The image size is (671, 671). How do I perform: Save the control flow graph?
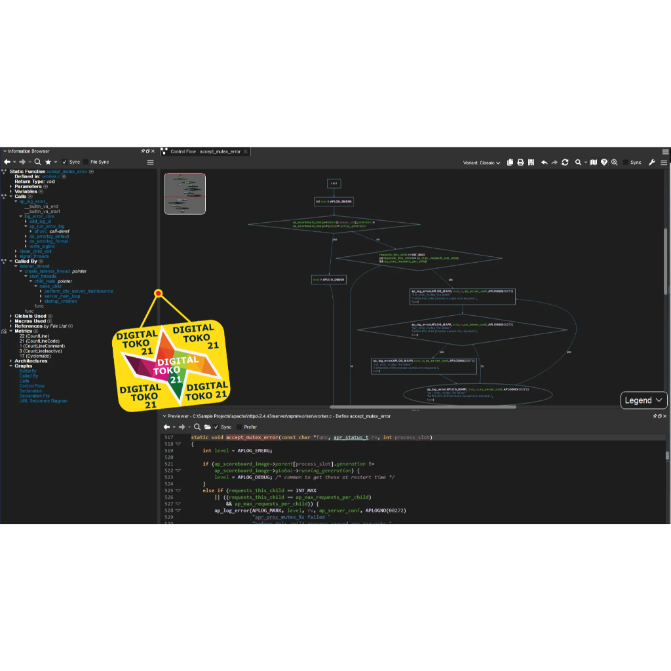point(531,163)
